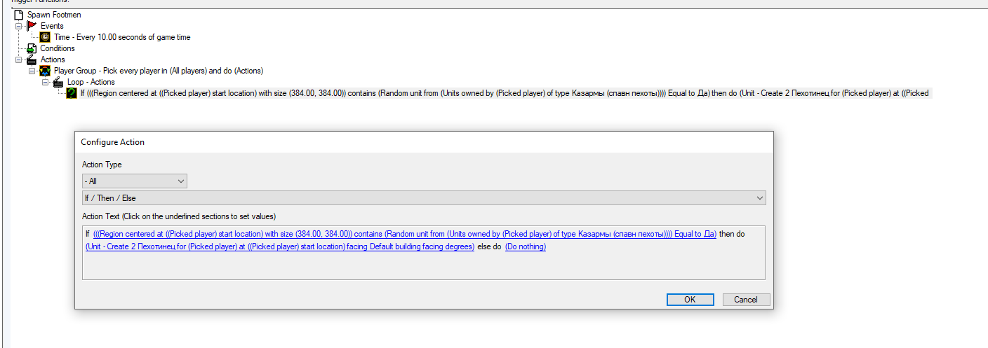
Task: Click the green question mark If icon
Action: [x=72, y=93]
